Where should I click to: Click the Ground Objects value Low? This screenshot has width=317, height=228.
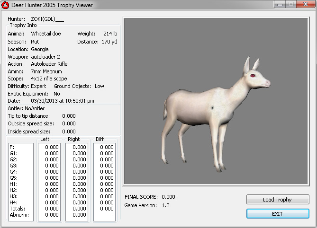pyautogui.click(x=99, y=86)
